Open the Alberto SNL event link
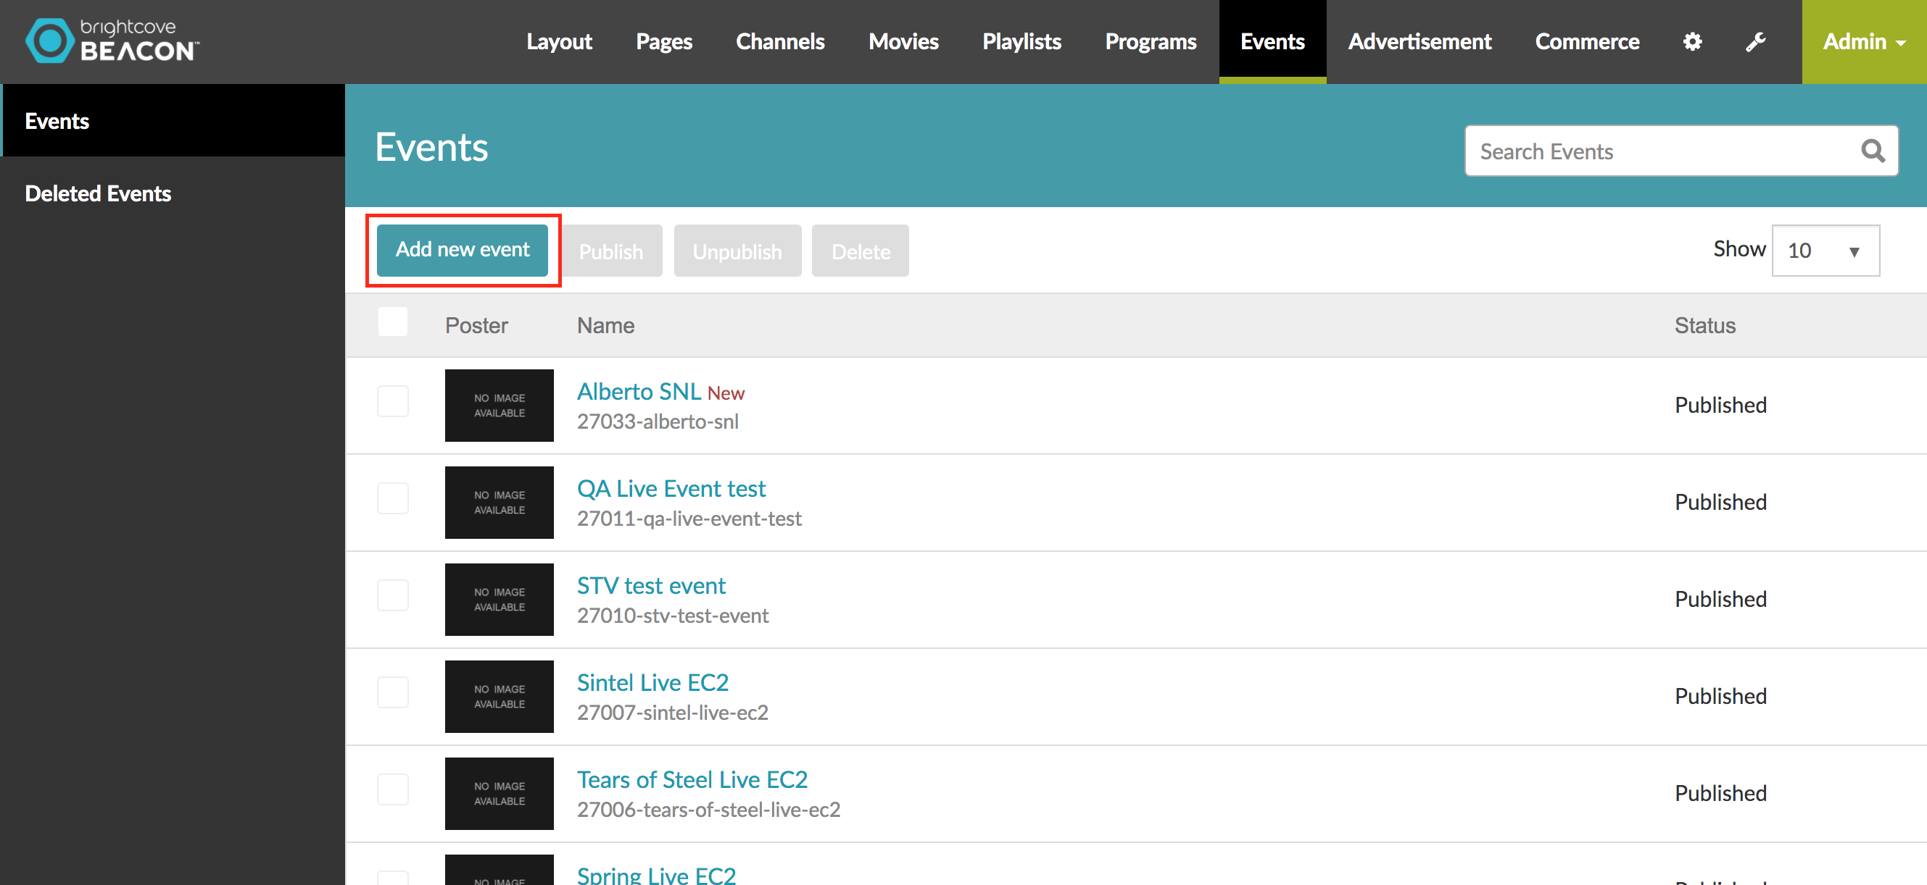This screenshot has width=1927, height=885. point(639,392)
